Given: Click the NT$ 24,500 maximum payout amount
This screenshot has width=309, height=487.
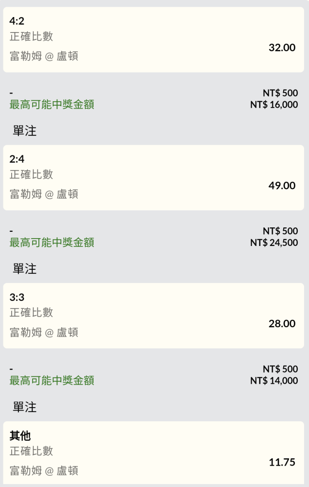Looking at the screenshot, I should 274,243.
